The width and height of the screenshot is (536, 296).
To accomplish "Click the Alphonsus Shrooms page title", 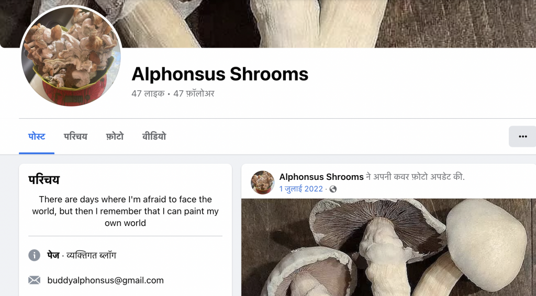I will [220, 74].
